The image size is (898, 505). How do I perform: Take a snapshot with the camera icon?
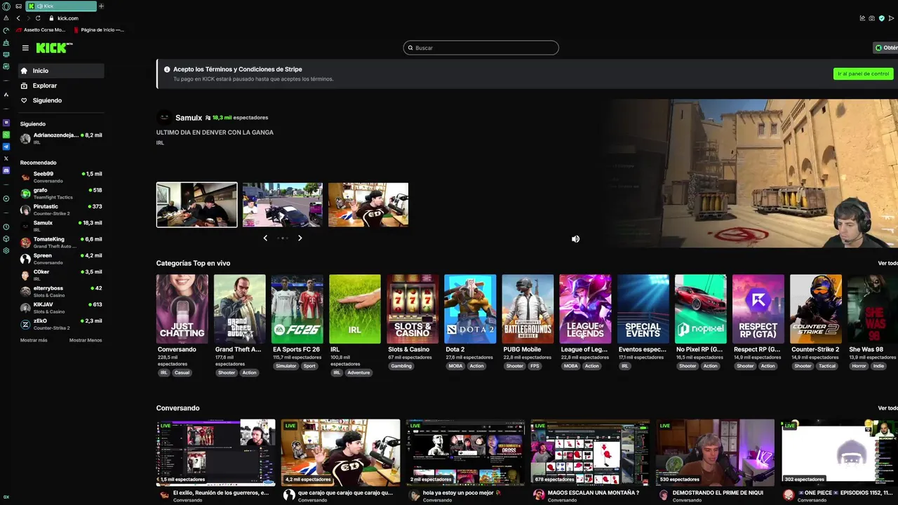click(872, 18)
